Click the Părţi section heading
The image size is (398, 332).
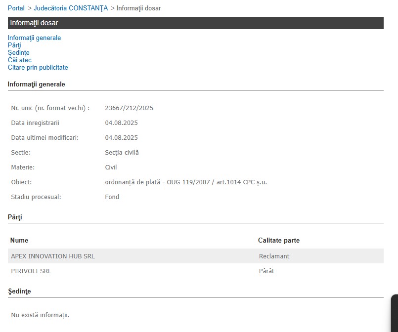click(15, 217)
